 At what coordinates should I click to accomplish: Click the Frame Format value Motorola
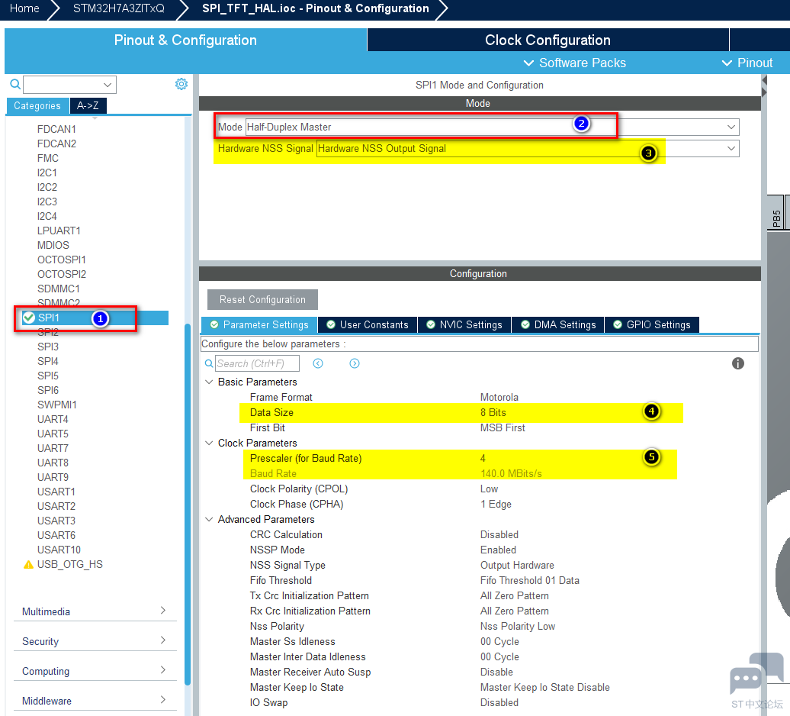pyautogui.click(x=499, y=398)
